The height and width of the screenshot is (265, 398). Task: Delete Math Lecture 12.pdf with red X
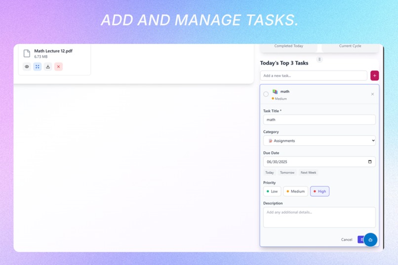click(x=58, y=67)
